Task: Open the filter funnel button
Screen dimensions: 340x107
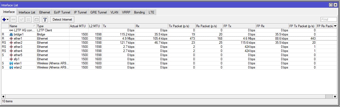Action: pyautogui.click(x=45, y=20)
